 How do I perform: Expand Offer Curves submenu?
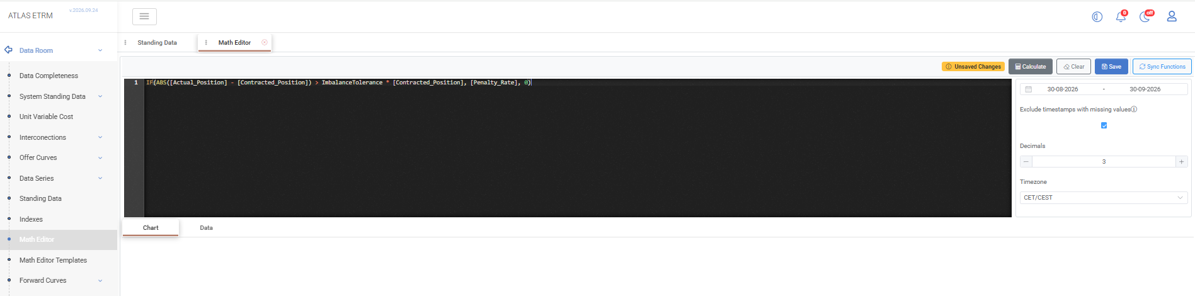[100, 158]
